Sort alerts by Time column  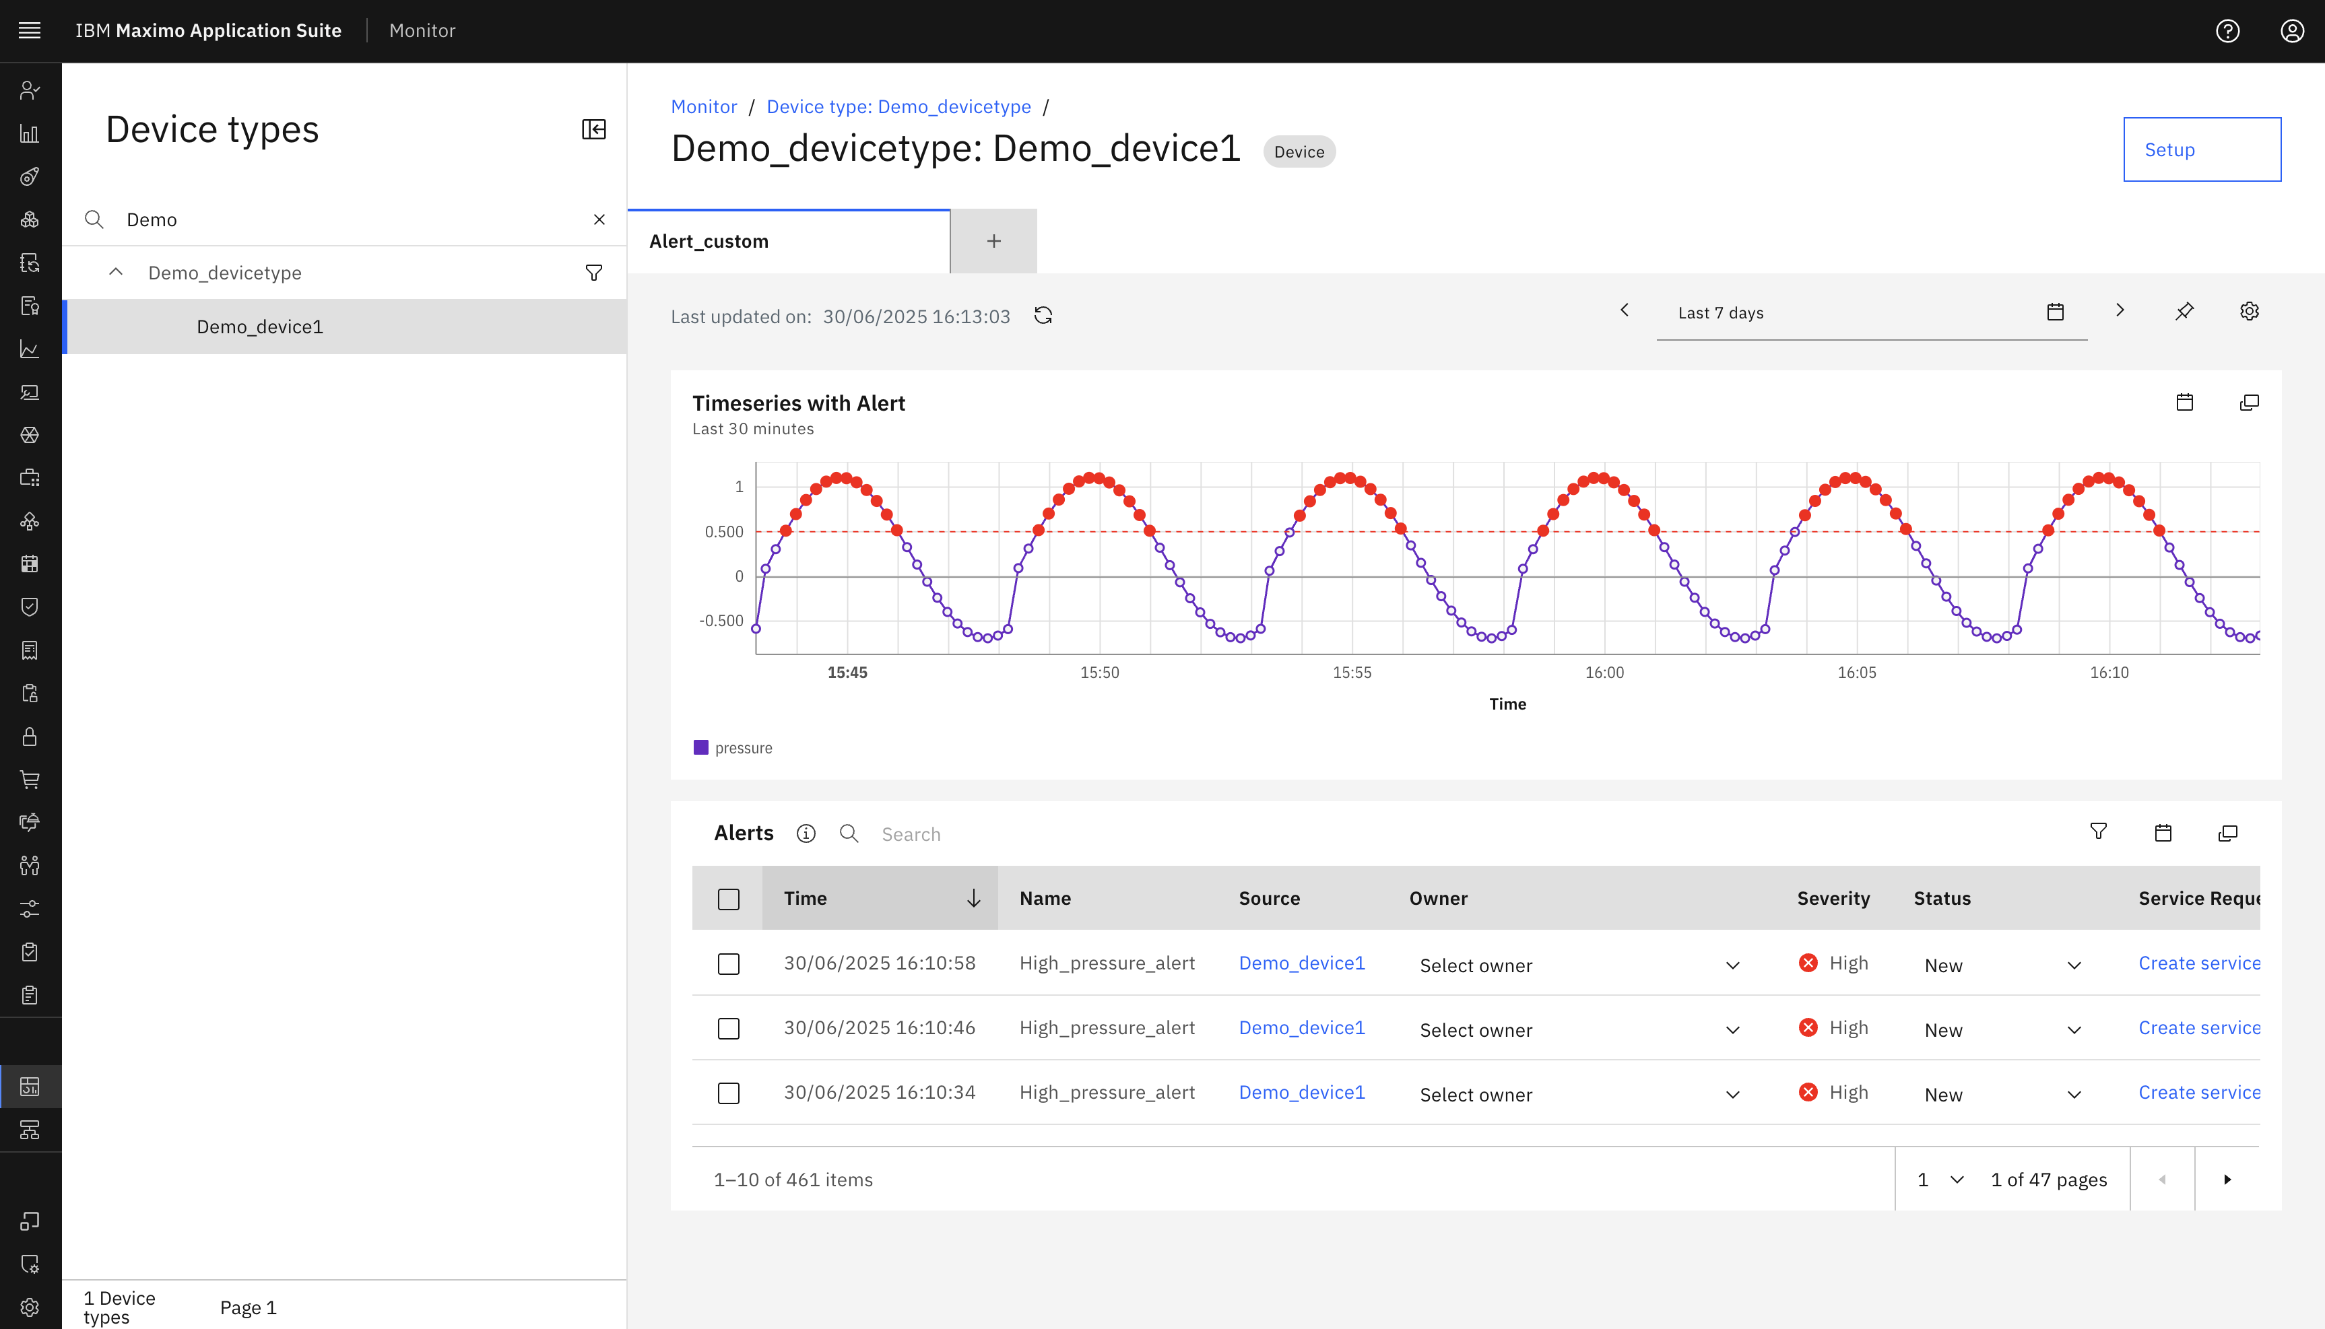point(880,898)
